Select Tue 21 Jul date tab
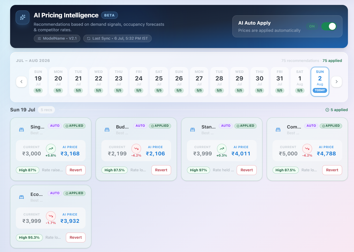This screenshot has width=354, height=252. coord(78,82)
